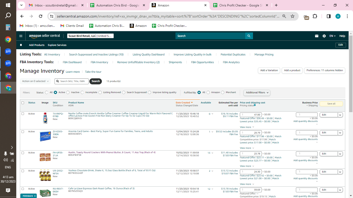Image resolution: width=353 pixels, height=198 pixels.
Task: Tick the select-all checkbox in table header
Action: (23, 103)
